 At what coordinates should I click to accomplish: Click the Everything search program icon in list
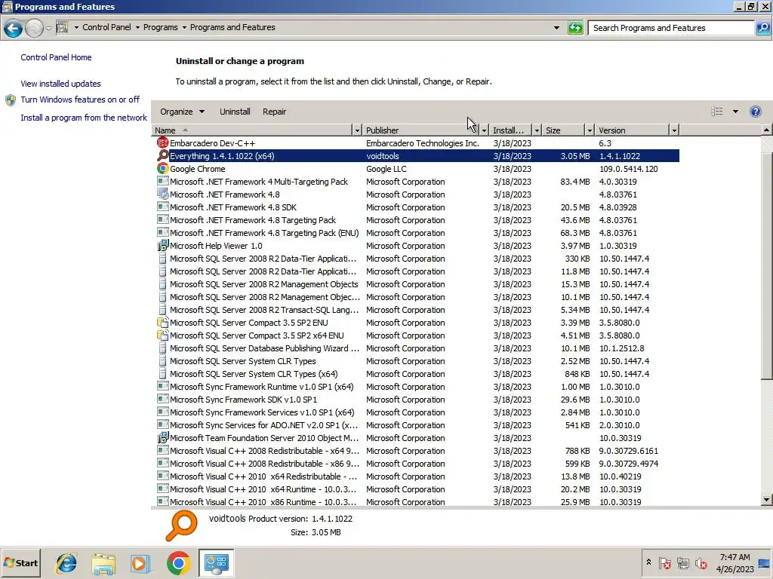[x=162, y=155]
